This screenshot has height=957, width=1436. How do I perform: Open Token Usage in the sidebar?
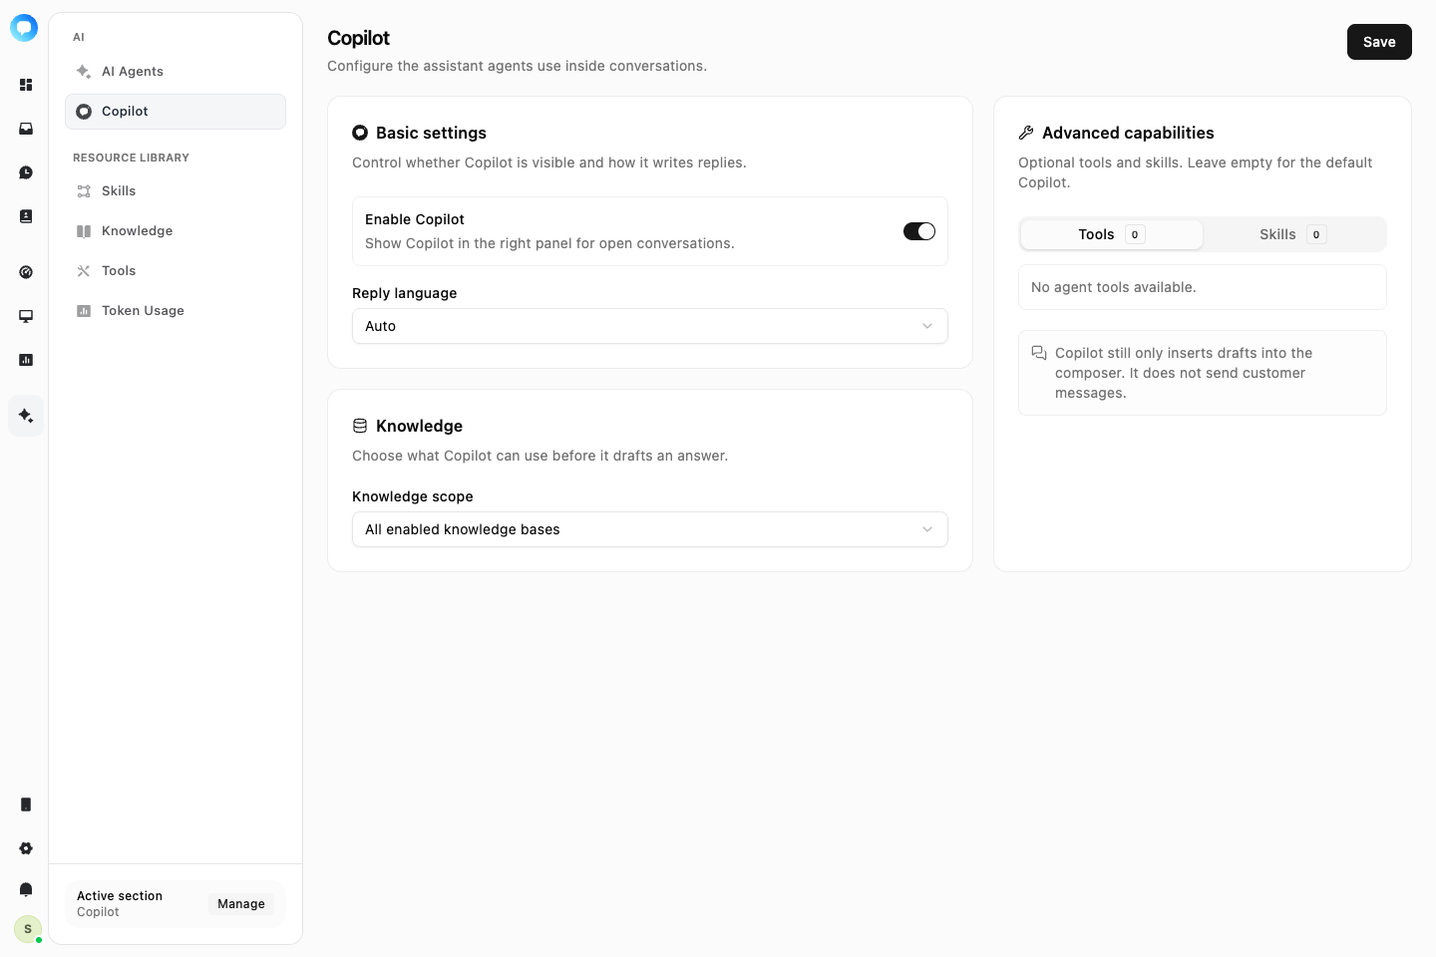176,311
